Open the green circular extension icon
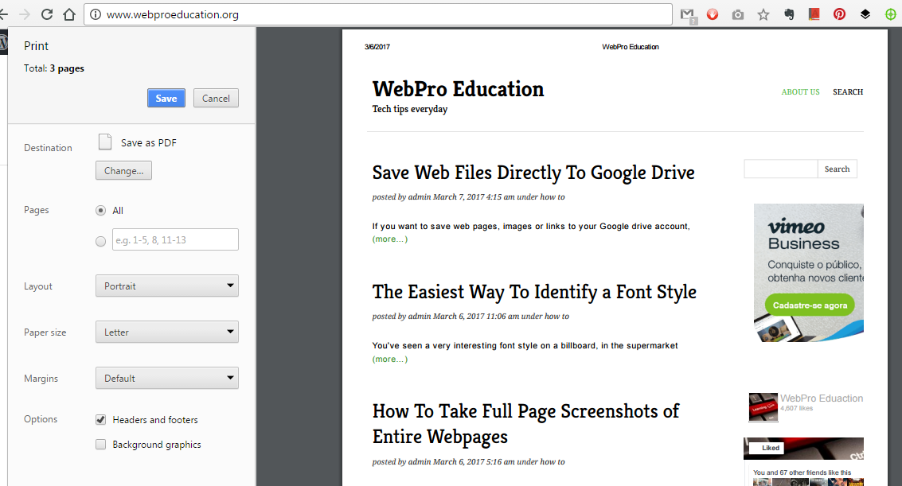902x486 pixels. click(890, 14)
